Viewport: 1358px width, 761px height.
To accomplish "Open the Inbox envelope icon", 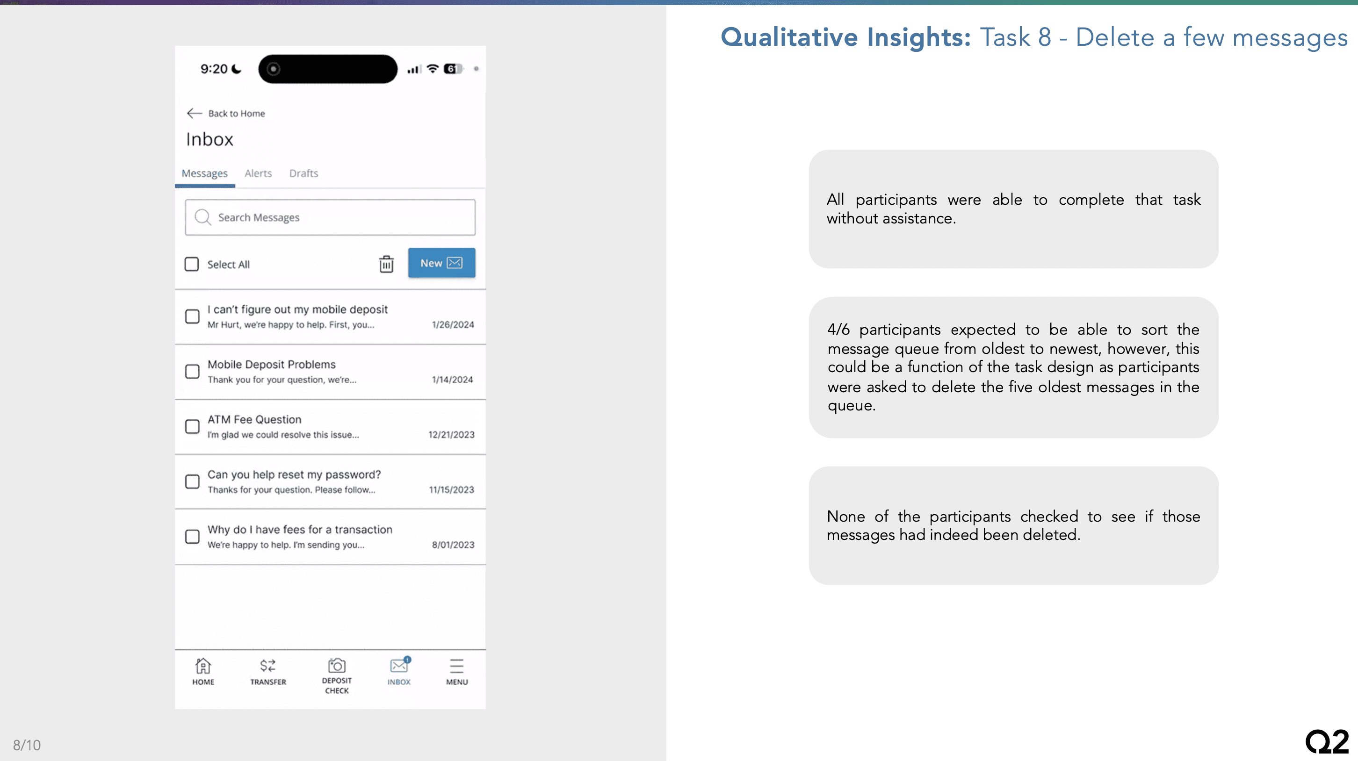I will coord(399,666).
